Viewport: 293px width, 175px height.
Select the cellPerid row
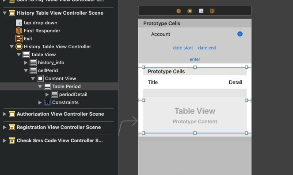pyautogui.click(x=59, y=70)
